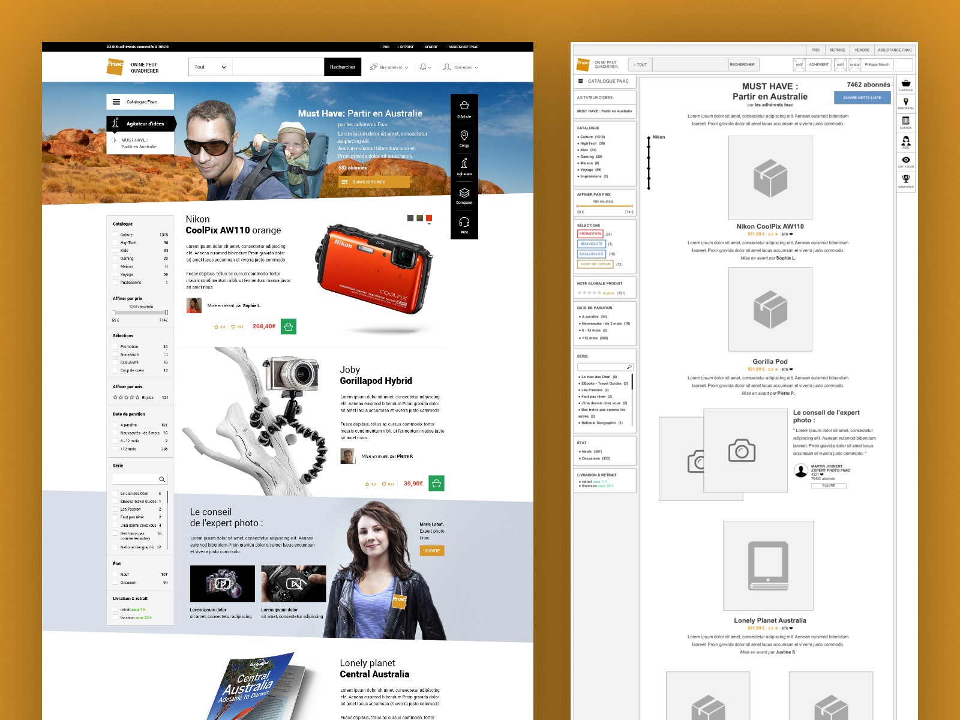Screen dimensions: 960x720
Task: Click the star rating icon on the CoolPix product
Action: [216, 327]
